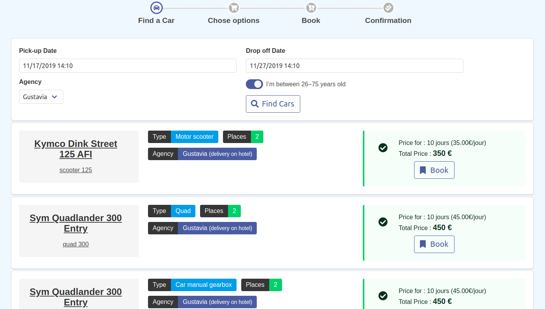Click the Car manual gearbox type tag
This screenshot has height=309, width=545.
[204, 285]
